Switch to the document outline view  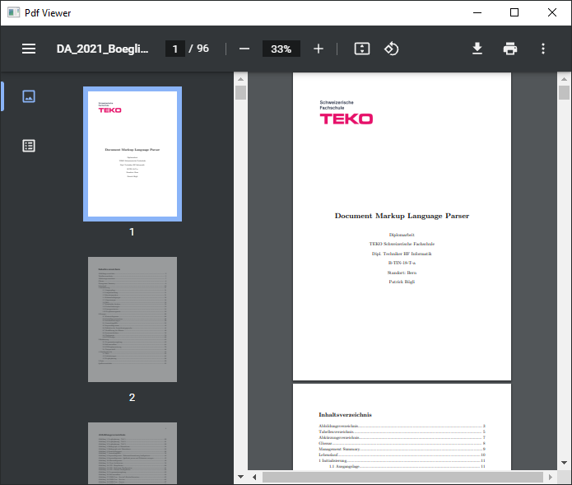tap(29, 146)
